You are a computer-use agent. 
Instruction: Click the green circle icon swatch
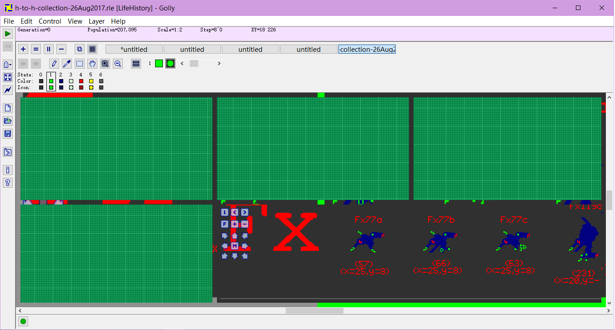(170, 64)
